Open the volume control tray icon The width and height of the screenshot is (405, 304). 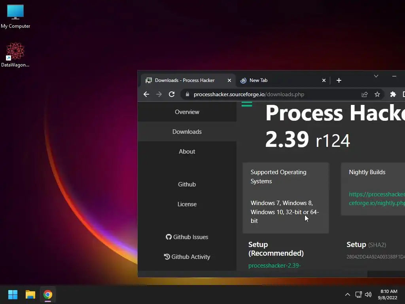point(368,294)
